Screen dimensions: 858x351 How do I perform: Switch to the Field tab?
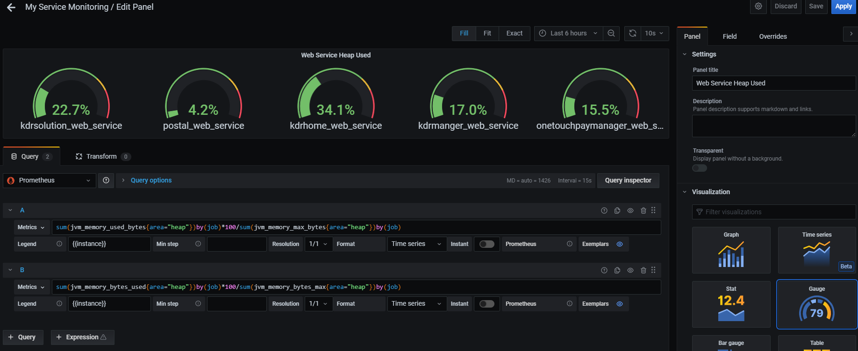click(x=729, y=36)
